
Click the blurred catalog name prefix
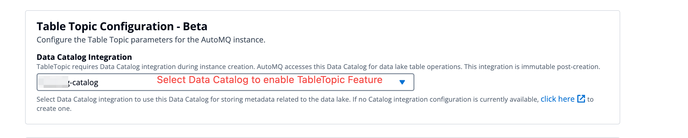pos(53,82)
